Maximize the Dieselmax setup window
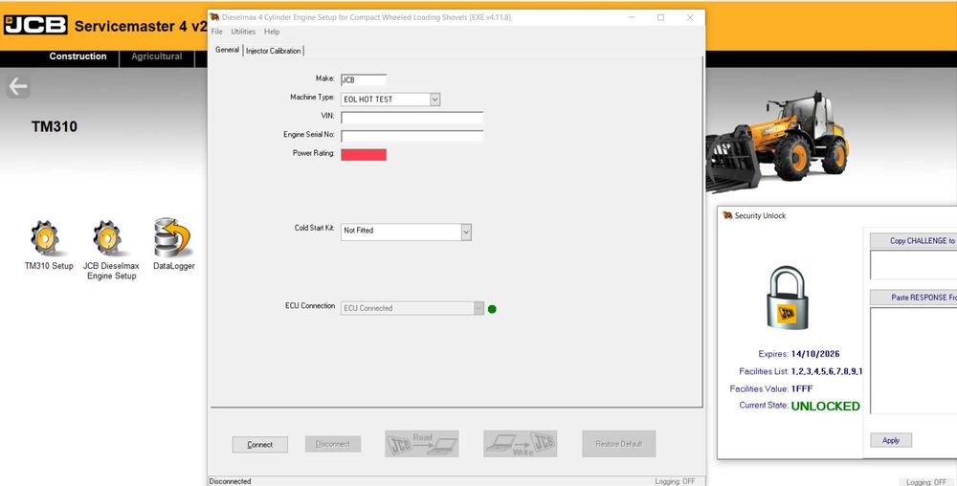The width and height of the screenshot is (957, 486). (660, 17)
